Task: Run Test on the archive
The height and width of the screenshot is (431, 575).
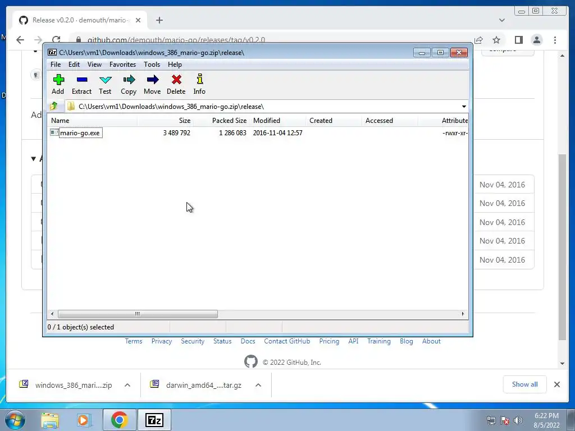Action: tap(105, 85)
